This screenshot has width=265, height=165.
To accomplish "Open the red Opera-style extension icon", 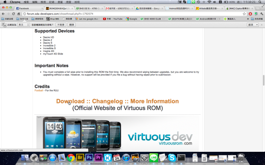I will click(x=250, y=14).
